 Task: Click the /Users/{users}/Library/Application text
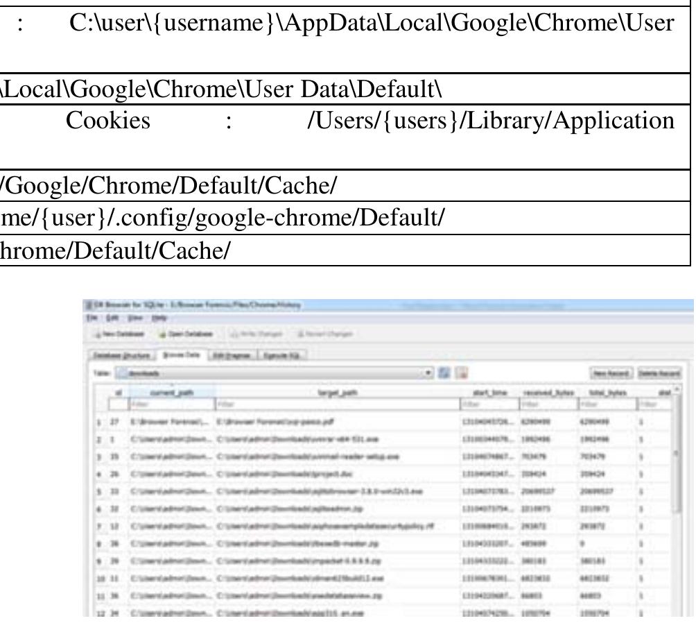(491, 121)
